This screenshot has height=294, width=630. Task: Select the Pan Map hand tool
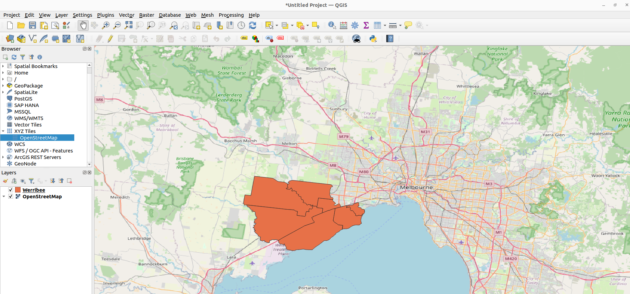click(x=83, y=25)
